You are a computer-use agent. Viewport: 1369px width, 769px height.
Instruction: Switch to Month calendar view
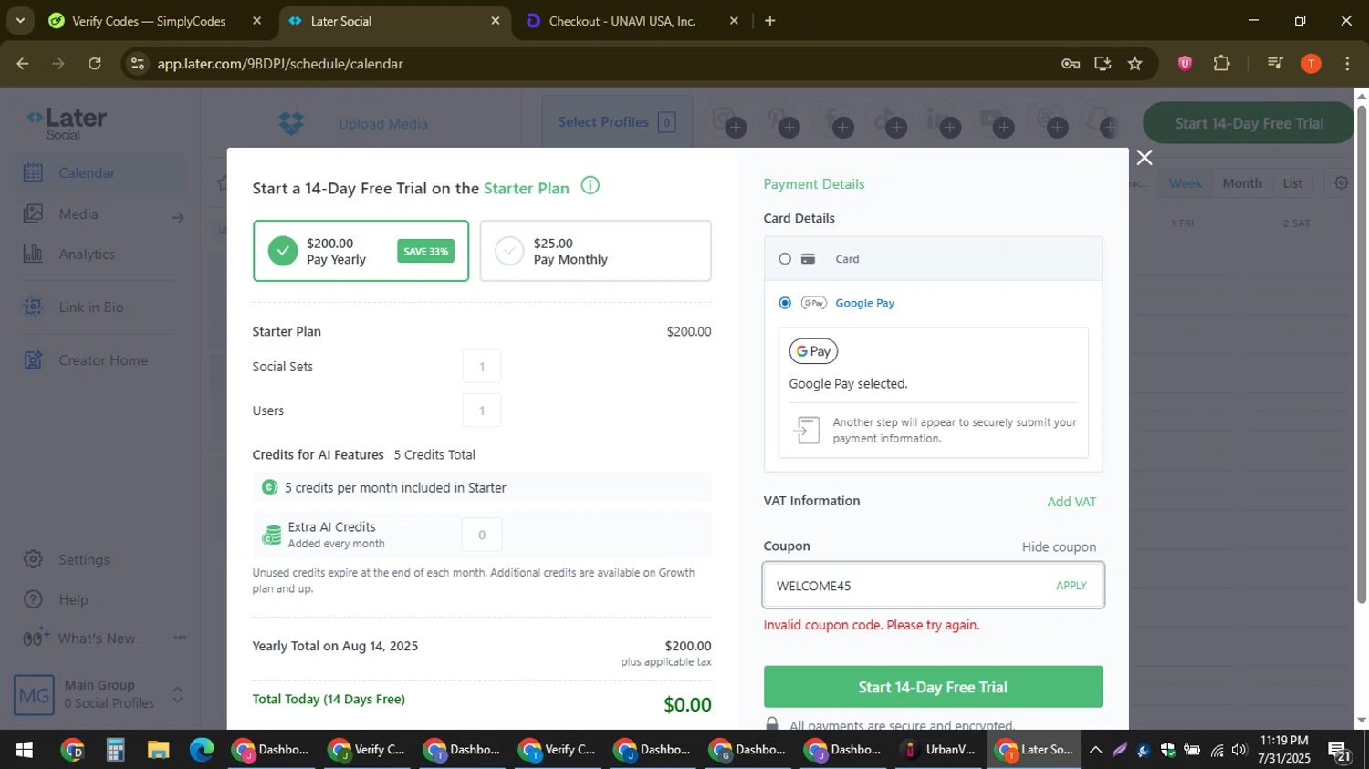coord(1242,183)
